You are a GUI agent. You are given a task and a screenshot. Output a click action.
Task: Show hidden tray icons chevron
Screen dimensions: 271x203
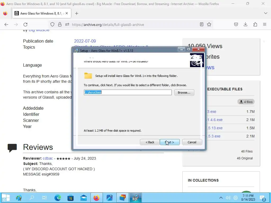tap(221, 198)
